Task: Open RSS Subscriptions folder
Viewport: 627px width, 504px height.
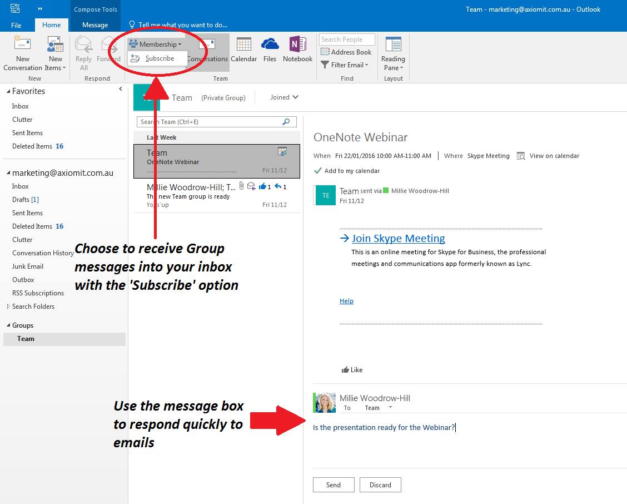Action: point(38,293)
